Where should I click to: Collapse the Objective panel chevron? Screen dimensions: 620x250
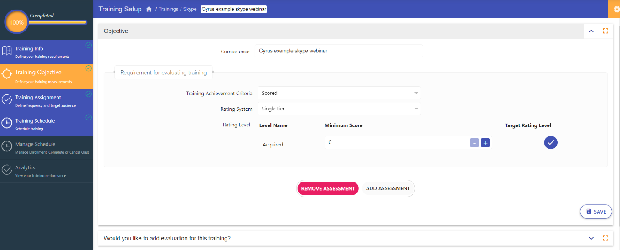[591, 31]
